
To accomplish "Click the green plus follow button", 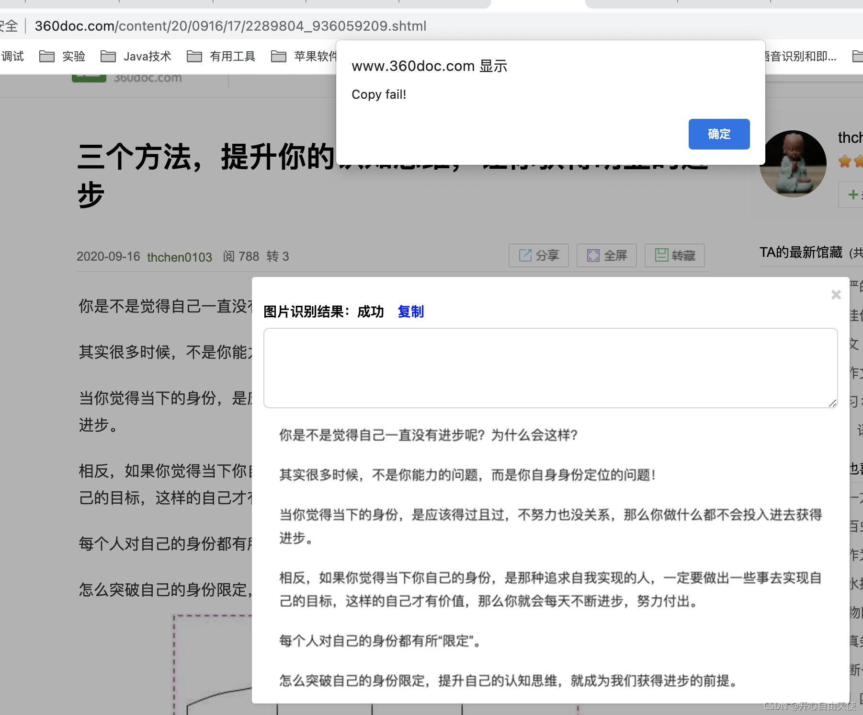I will pos(851,195).
